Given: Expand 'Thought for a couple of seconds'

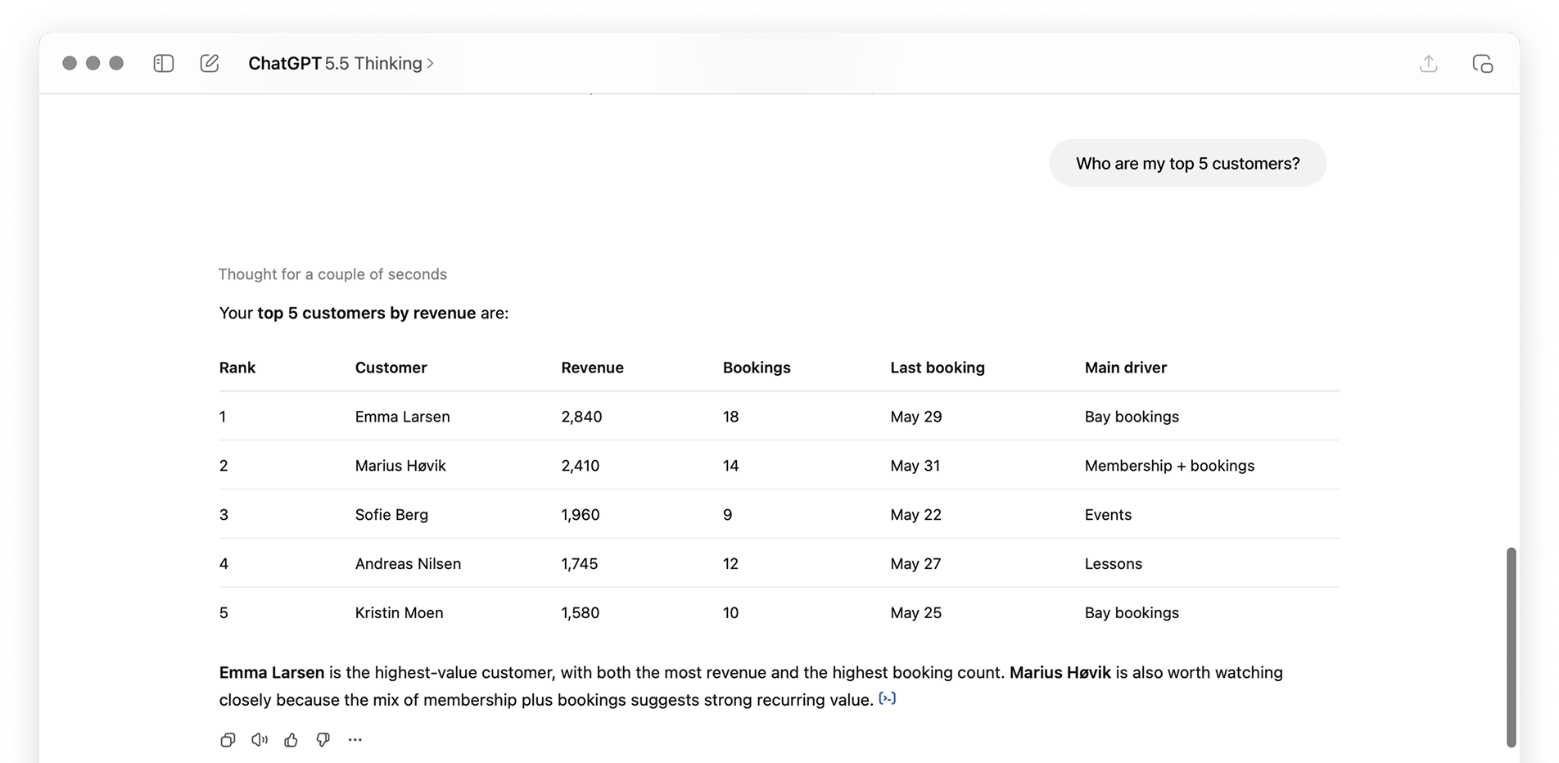Looking at the screenshot, I should 332,274.
